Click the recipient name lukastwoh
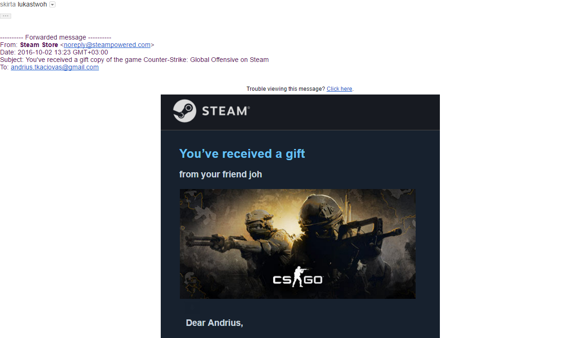568x338 pixels. click(x=32, y=5)
